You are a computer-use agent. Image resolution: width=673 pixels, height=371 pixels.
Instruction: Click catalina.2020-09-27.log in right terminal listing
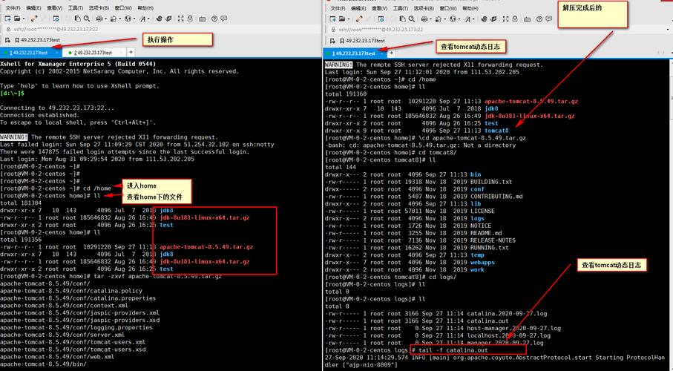pos(508,313)
